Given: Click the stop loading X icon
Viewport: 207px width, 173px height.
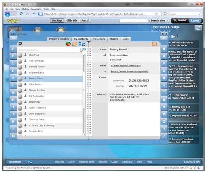Looking at the screenshot, I should click(28, 14).
